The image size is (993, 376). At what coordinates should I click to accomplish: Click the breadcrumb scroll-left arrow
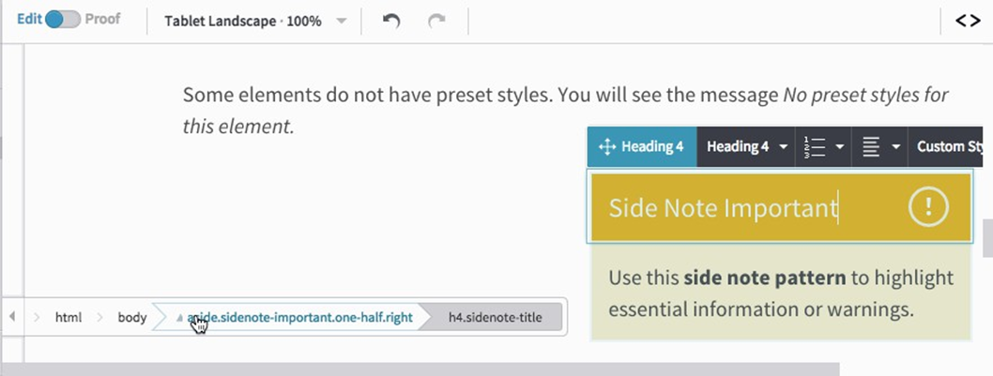[x=12, y=317]
